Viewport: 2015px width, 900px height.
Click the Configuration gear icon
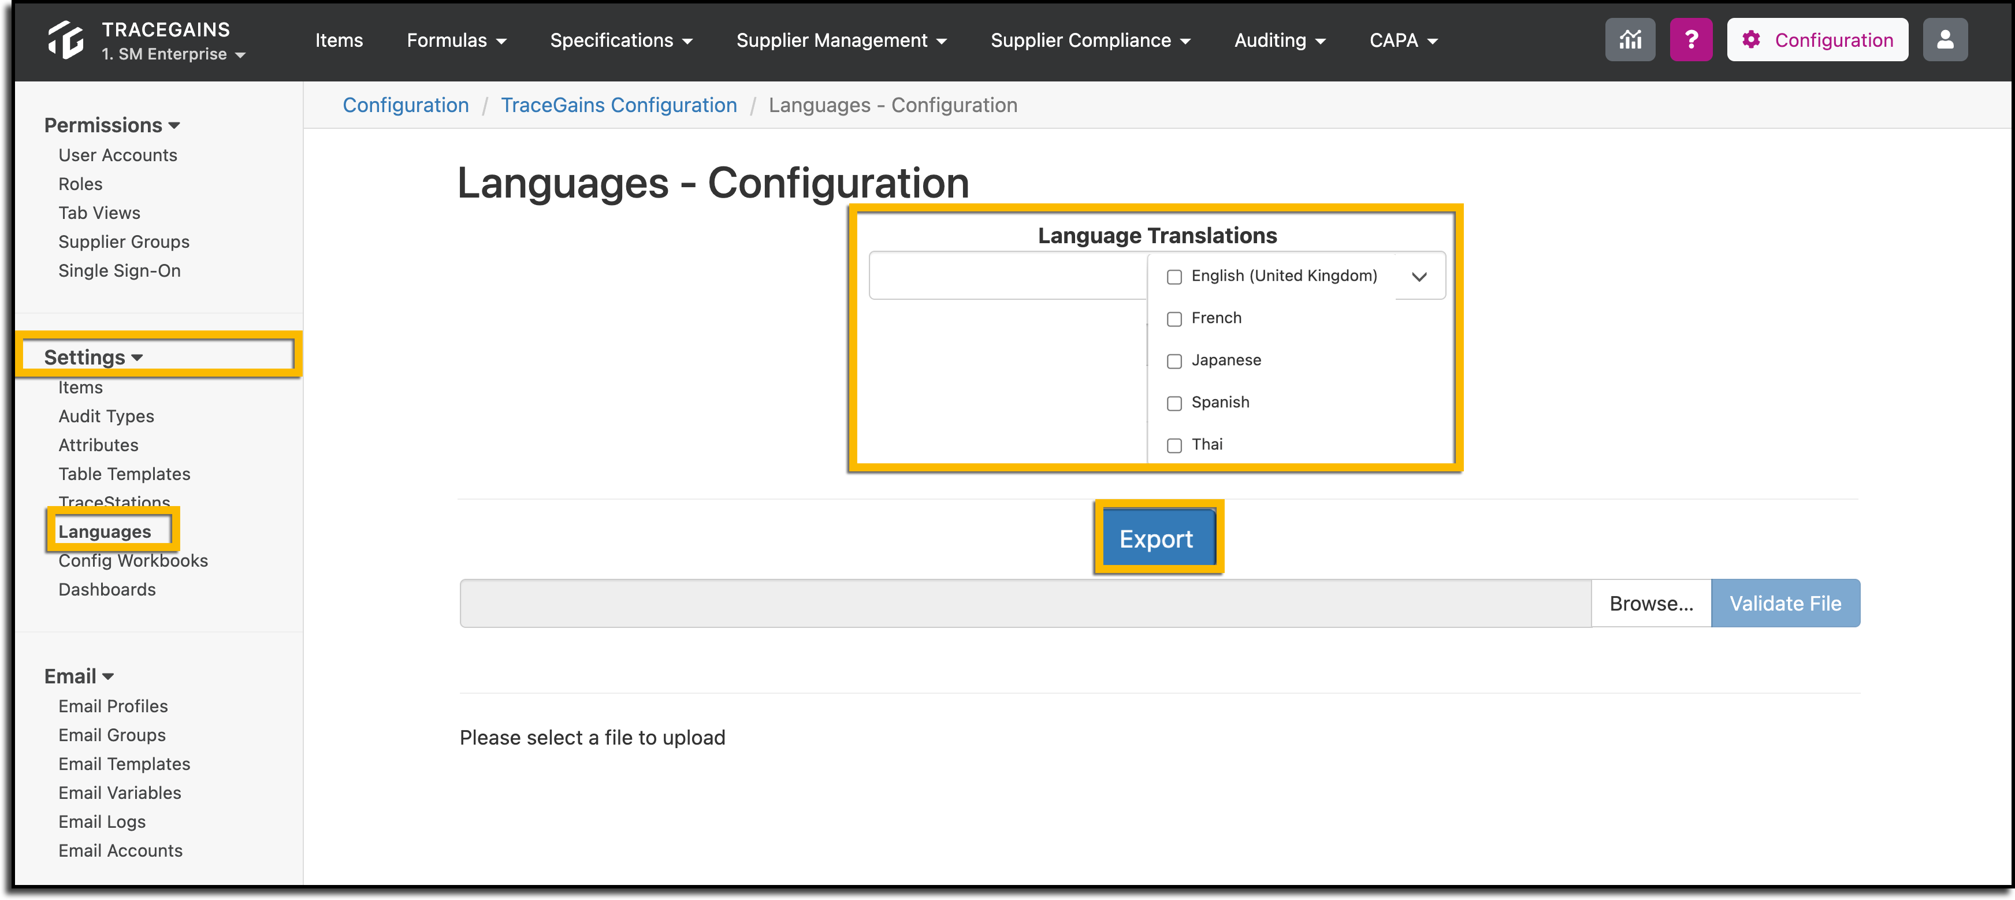[1752, 40]
